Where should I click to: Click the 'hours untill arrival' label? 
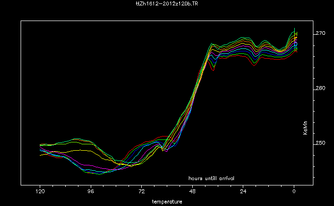[x=211, y=178]
